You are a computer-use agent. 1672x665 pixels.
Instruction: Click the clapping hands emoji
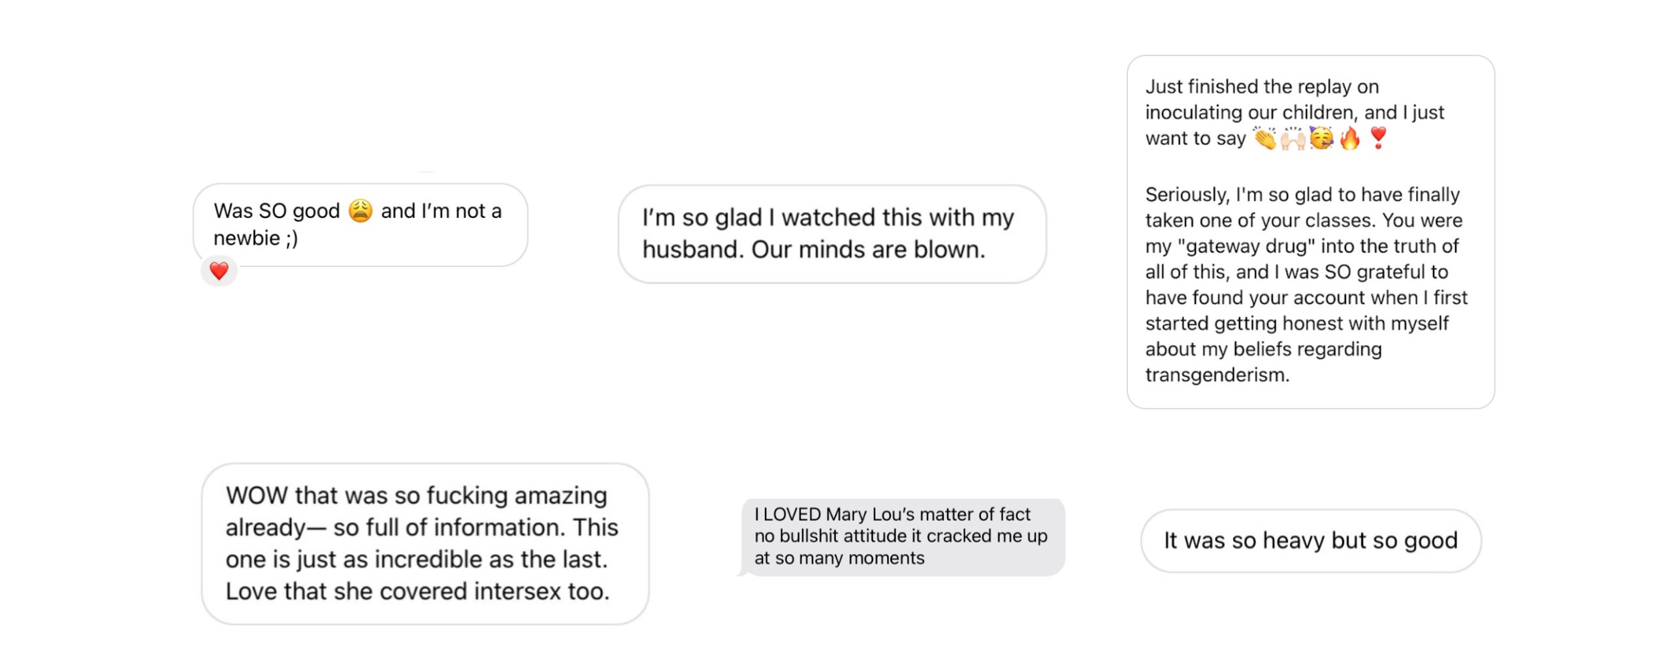click(1264, 138)
